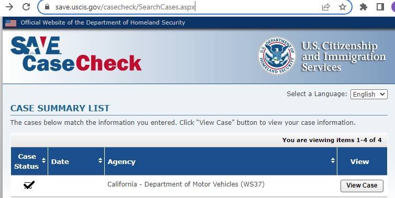
Task: Sort by Case Status column arrows
Action: [43, 160]
